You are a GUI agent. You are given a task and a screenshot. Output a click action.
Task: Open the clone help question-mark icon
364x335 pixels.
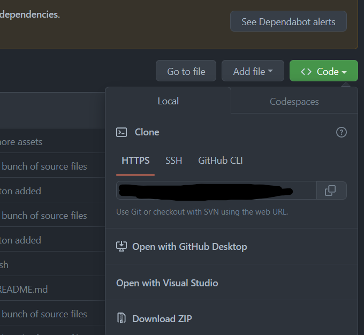(342, 132)
